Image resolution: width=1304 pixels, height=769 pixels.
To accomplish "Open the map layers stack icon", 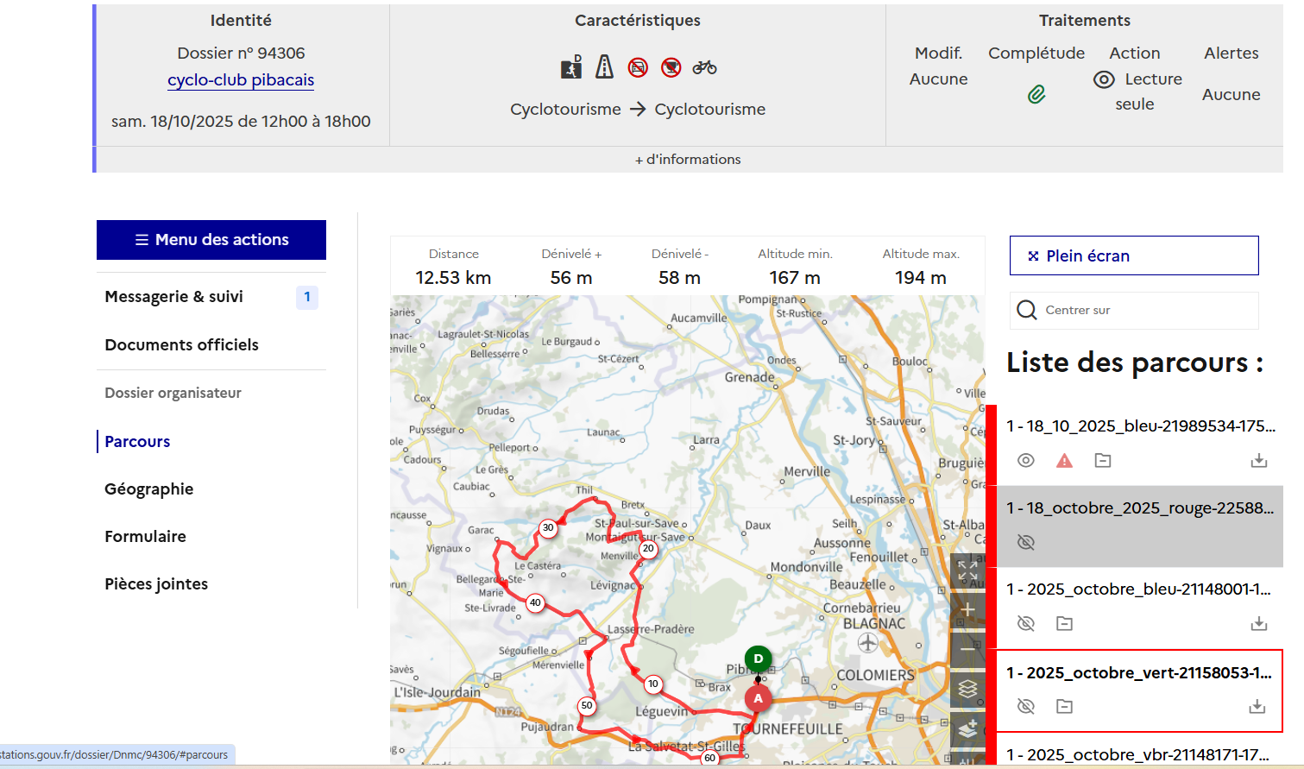I will click(x=967, y=689).
